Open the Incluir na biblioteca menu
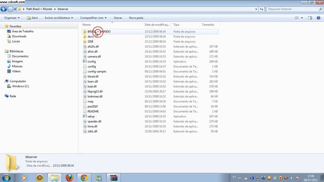The image size is (324, 182). 59,18
